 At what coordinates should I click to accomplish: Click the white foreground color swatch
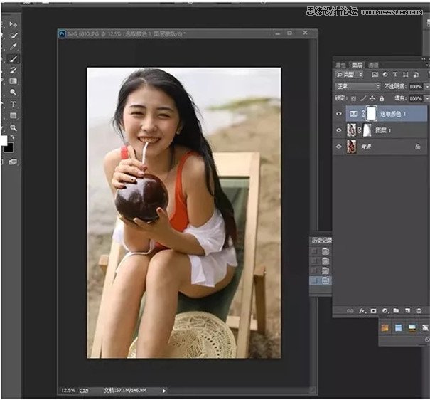4,140
